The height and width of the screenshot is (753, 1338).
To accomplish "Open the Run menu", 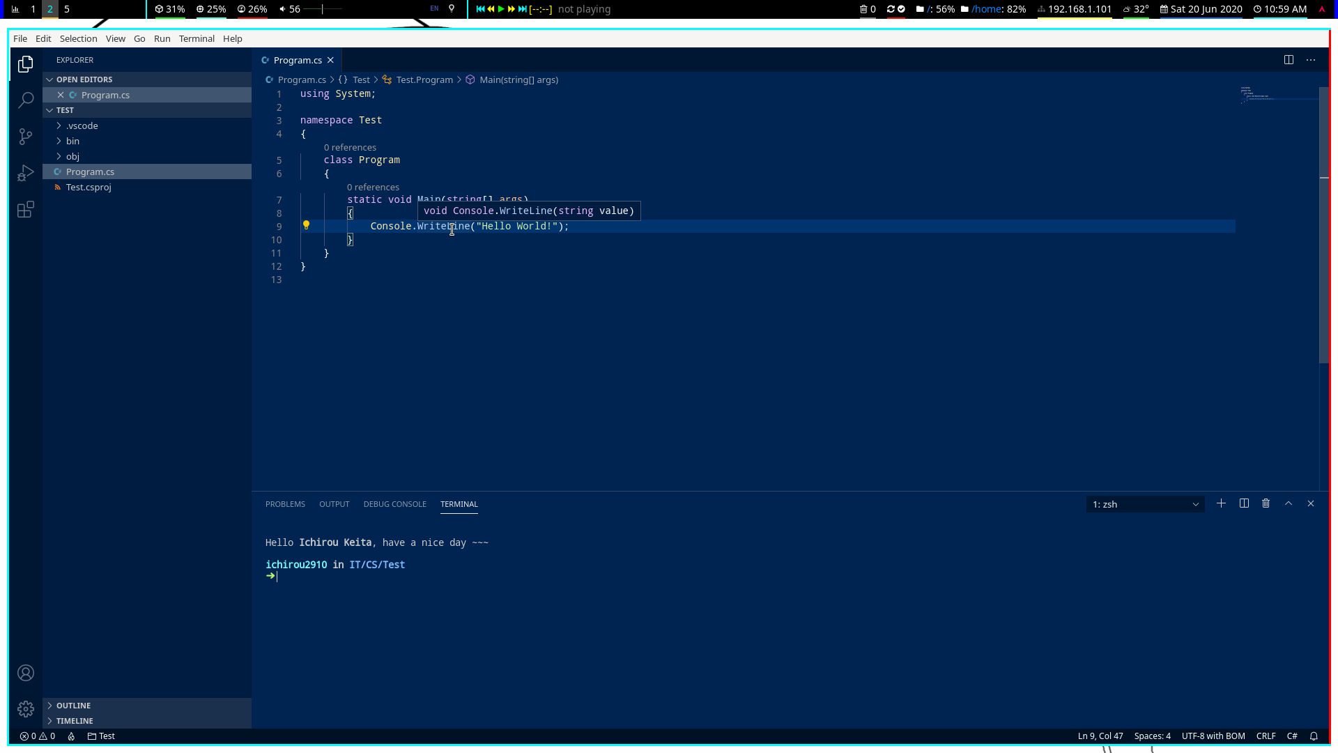I will tap(162, 38).
